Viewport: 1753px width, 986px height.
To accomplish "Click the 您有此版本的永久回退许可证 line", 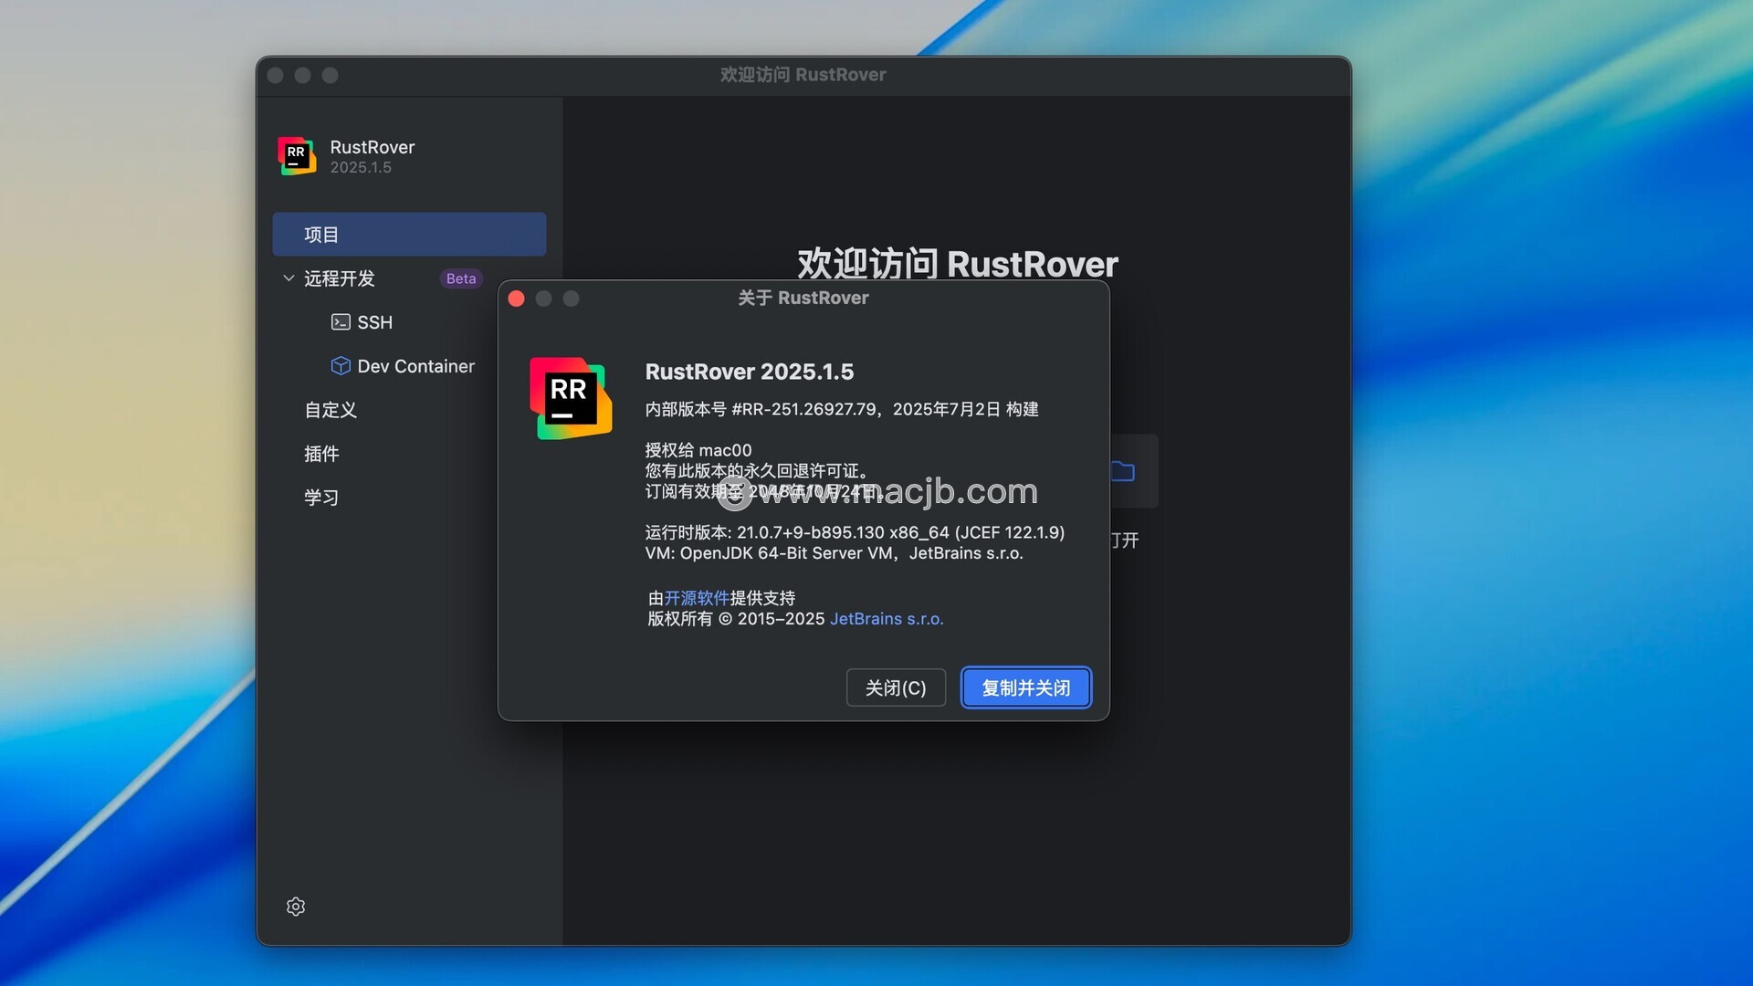I will click(757, 471).
